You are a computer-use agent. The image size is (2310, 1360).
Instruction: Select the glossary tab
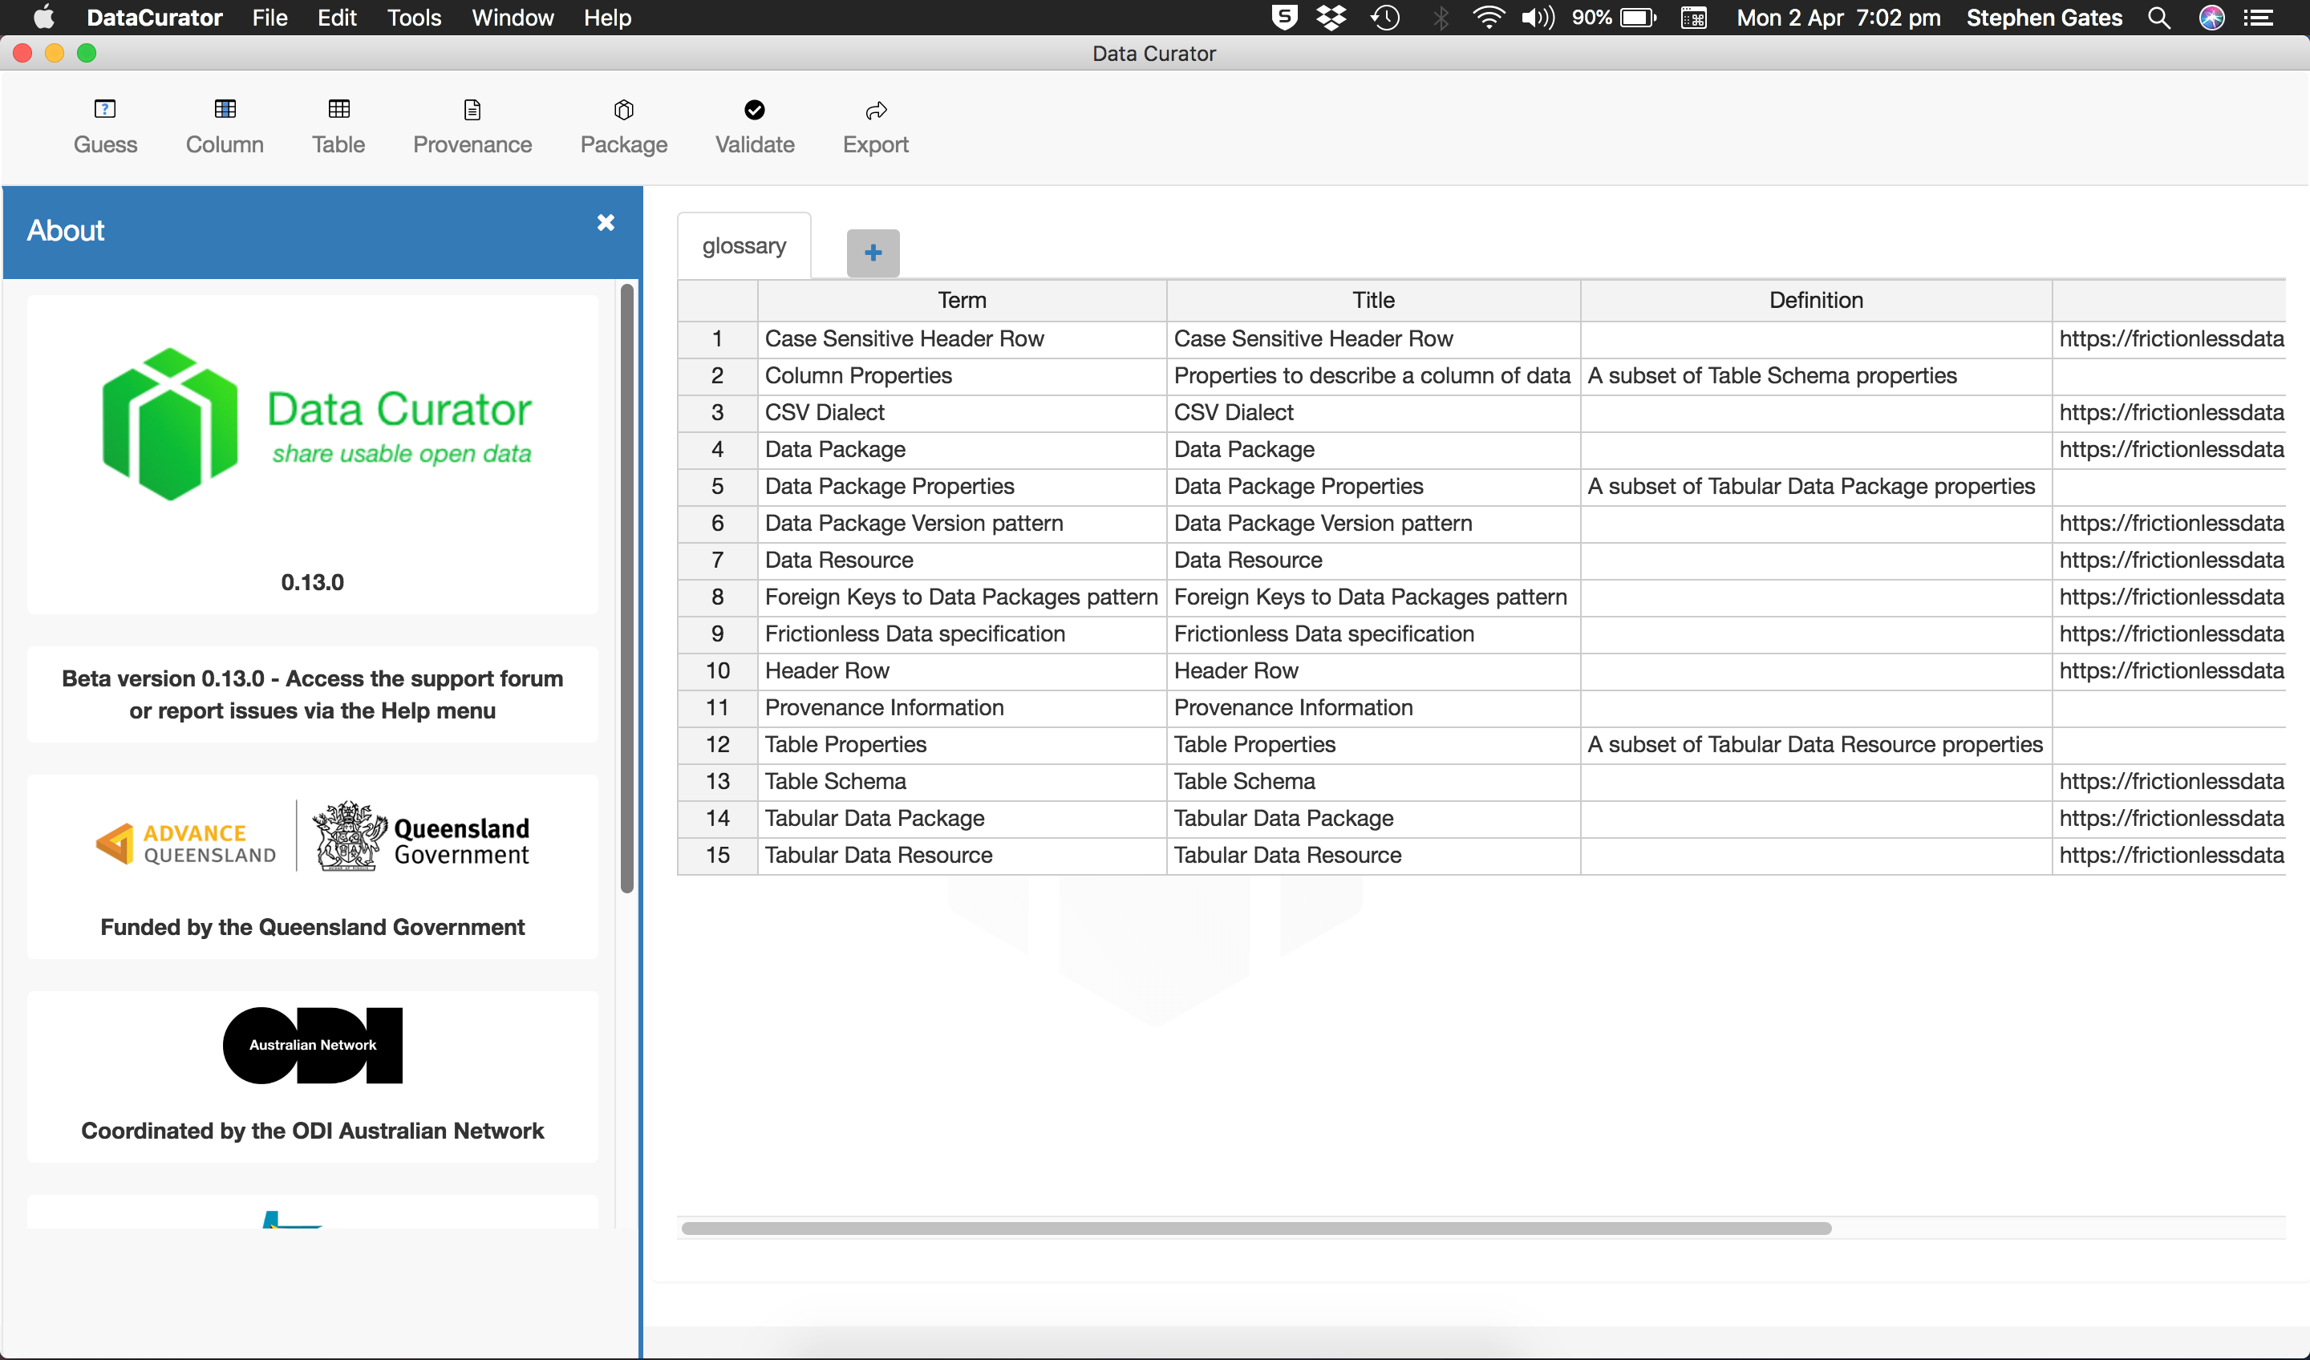[x=744, y=245]
